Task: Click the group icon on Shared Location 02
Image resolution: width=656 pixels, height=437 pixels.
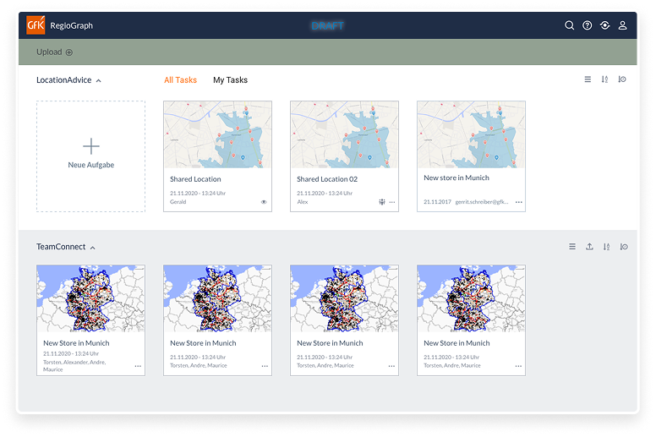Action: tap(382, 203)
